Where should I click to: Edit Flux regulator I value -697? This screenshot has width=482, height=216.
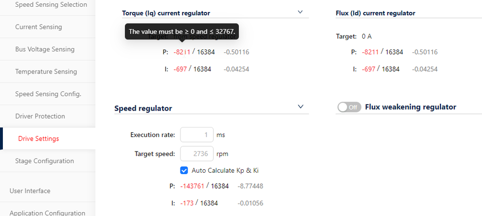369,69
